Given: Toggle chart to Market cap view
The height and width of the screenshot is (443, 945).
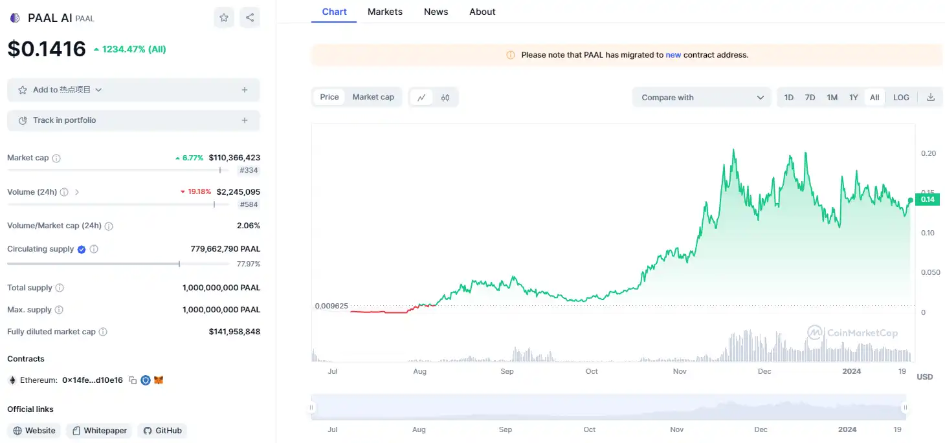Looking at the screenshot, I should click(373, 97).
